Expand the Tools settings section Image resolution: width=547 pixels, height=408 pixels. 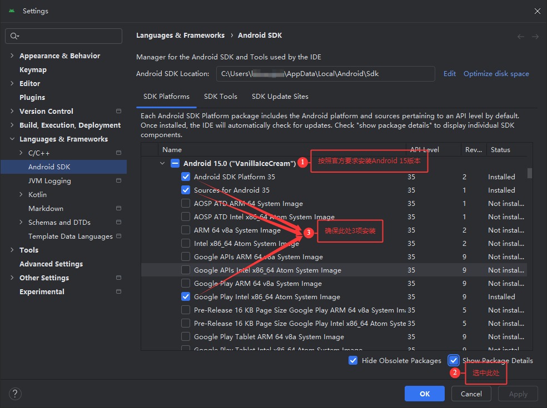(12, 250)
